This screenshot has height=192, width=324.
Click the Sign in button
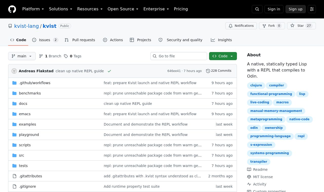point(274,9)
